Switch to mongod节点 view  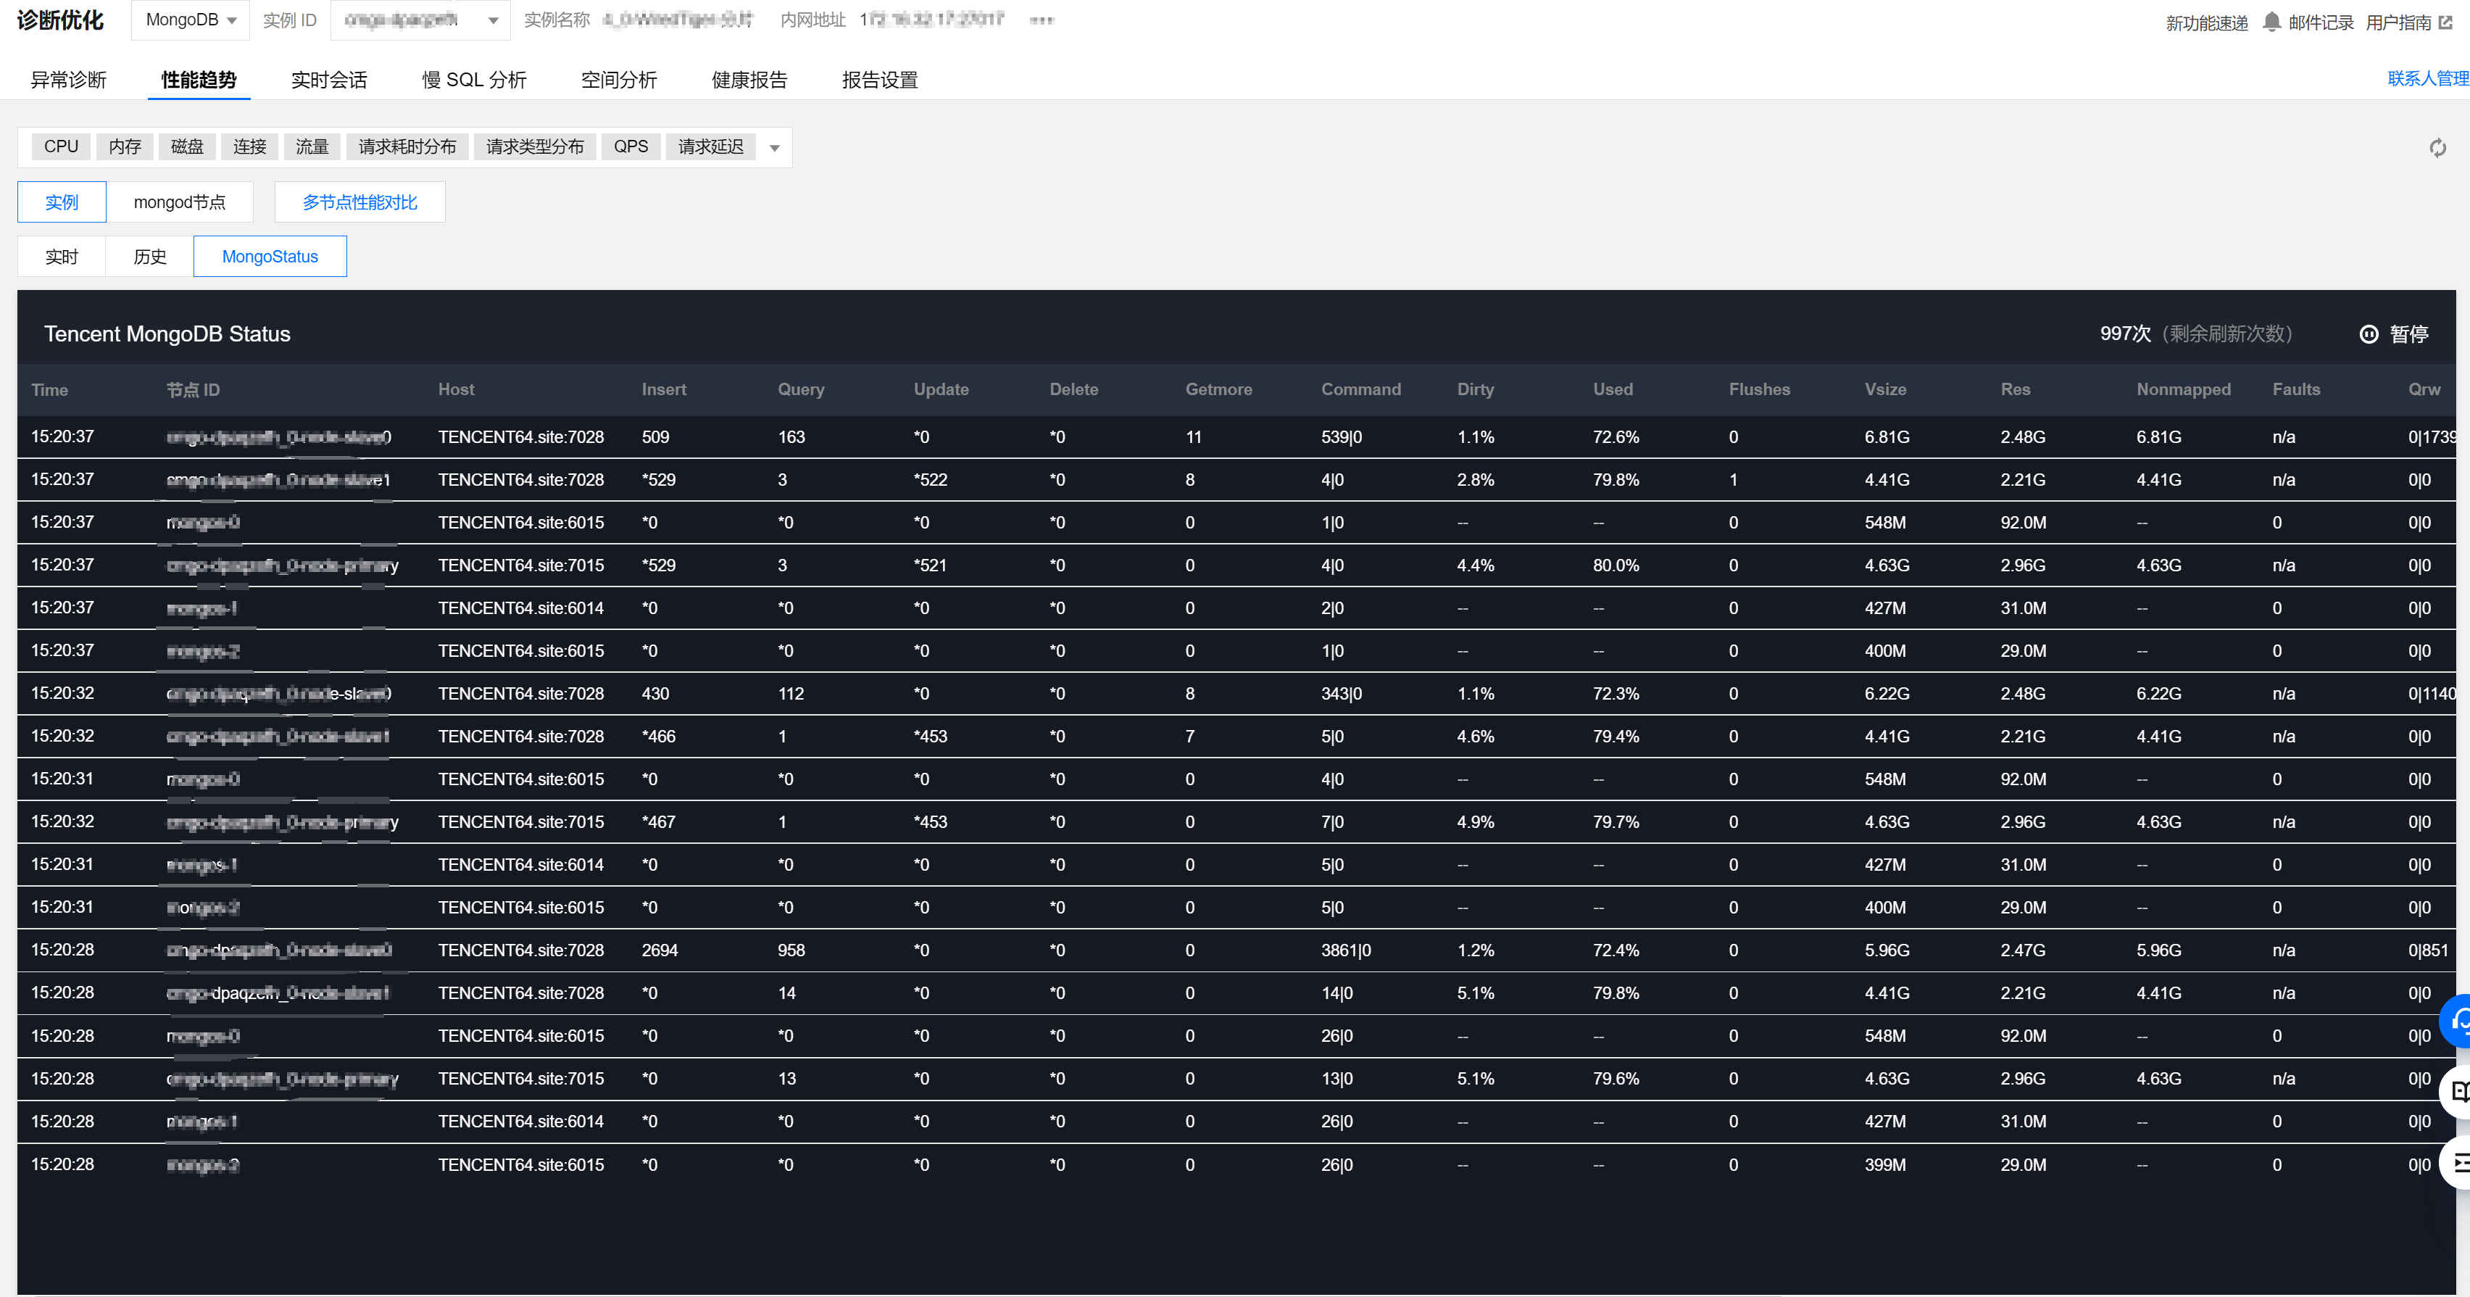click(x=180, y=202)
